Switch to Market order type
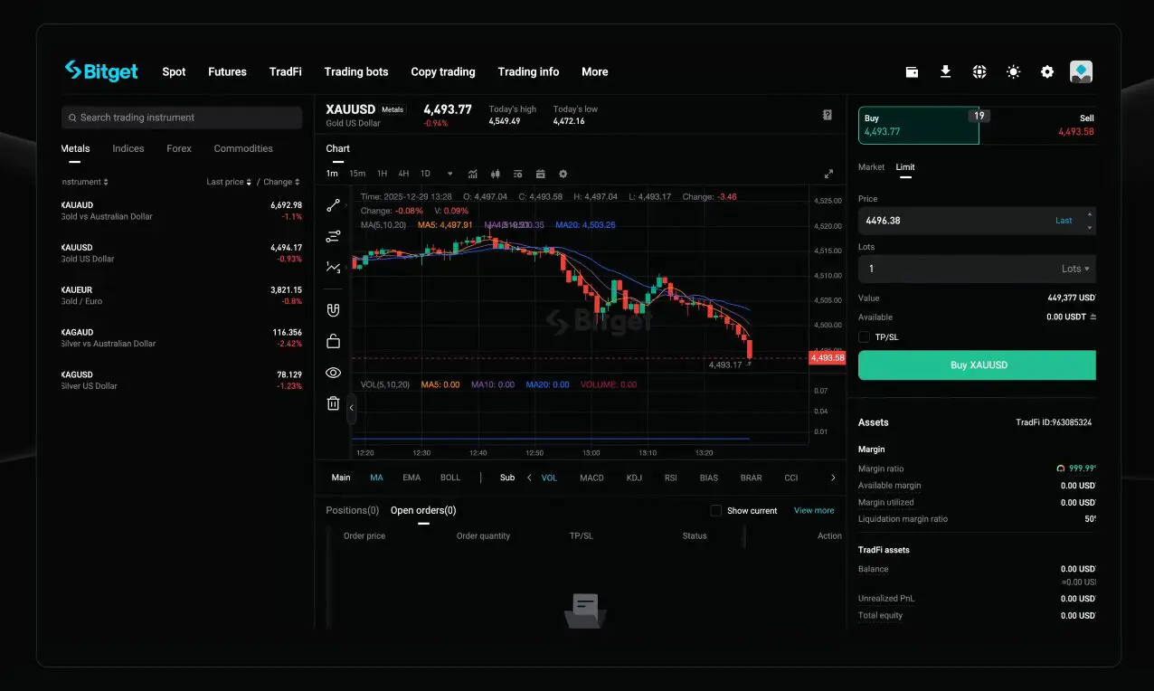Screen dimensions: 1154x691 point(871,167)
